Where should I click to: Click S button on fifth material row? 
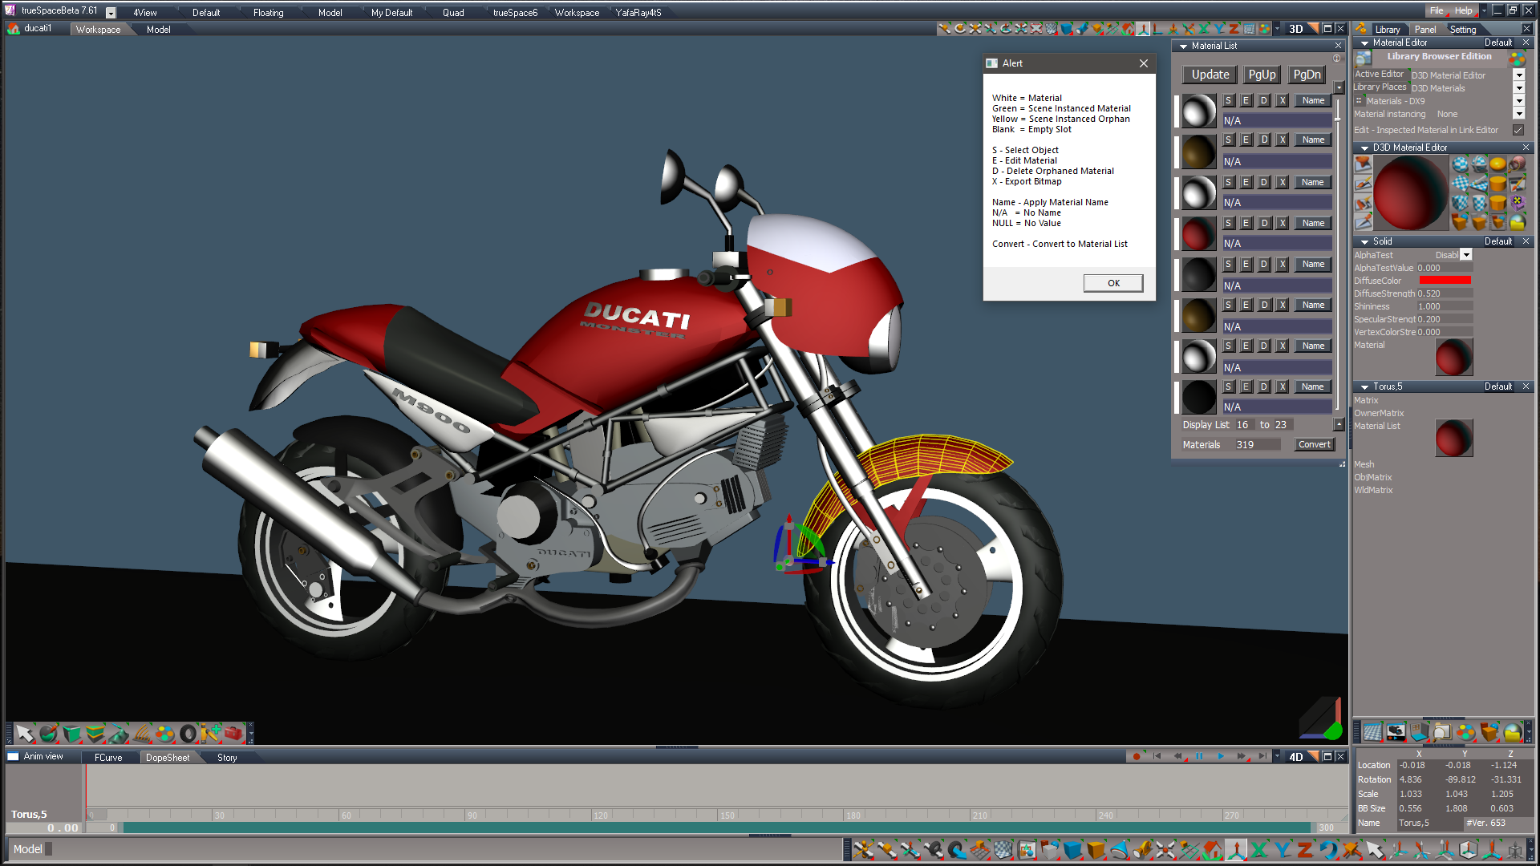[x=1228, y=264]
